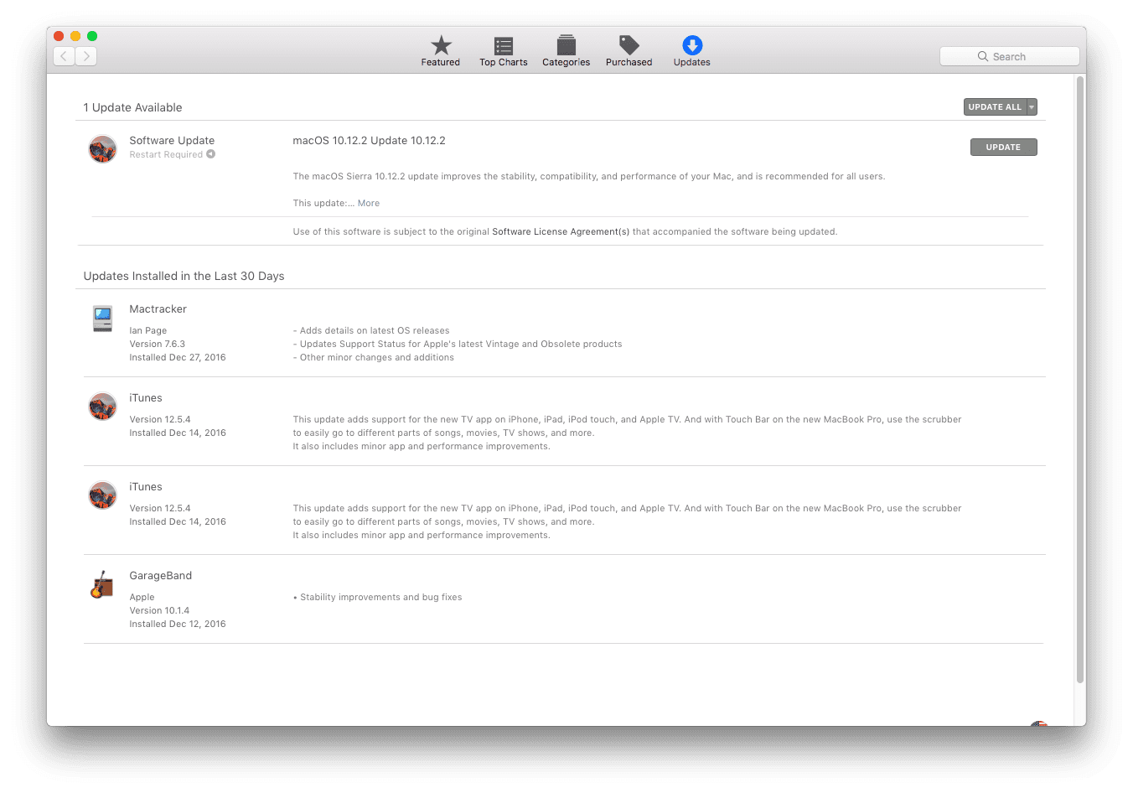Image resolution: width=1133 pixels, height=793 pixels.
Task: Click "Installed Dec 12, 2016" text
Action: (x=178, y=624)
